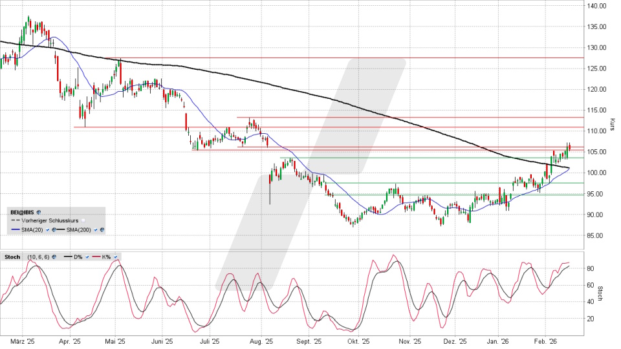
Task: Open Stoch (10, 6, 6) settings icon
Action: (55, 257)
